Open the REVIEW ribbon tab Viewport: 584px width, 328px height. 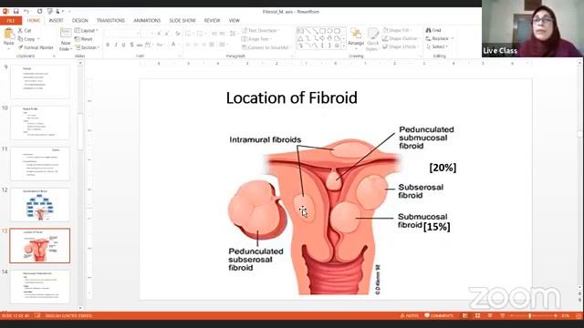[x=213, y=20]
